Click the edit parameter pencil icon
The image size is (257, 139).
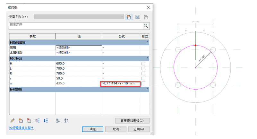[13, 121]
